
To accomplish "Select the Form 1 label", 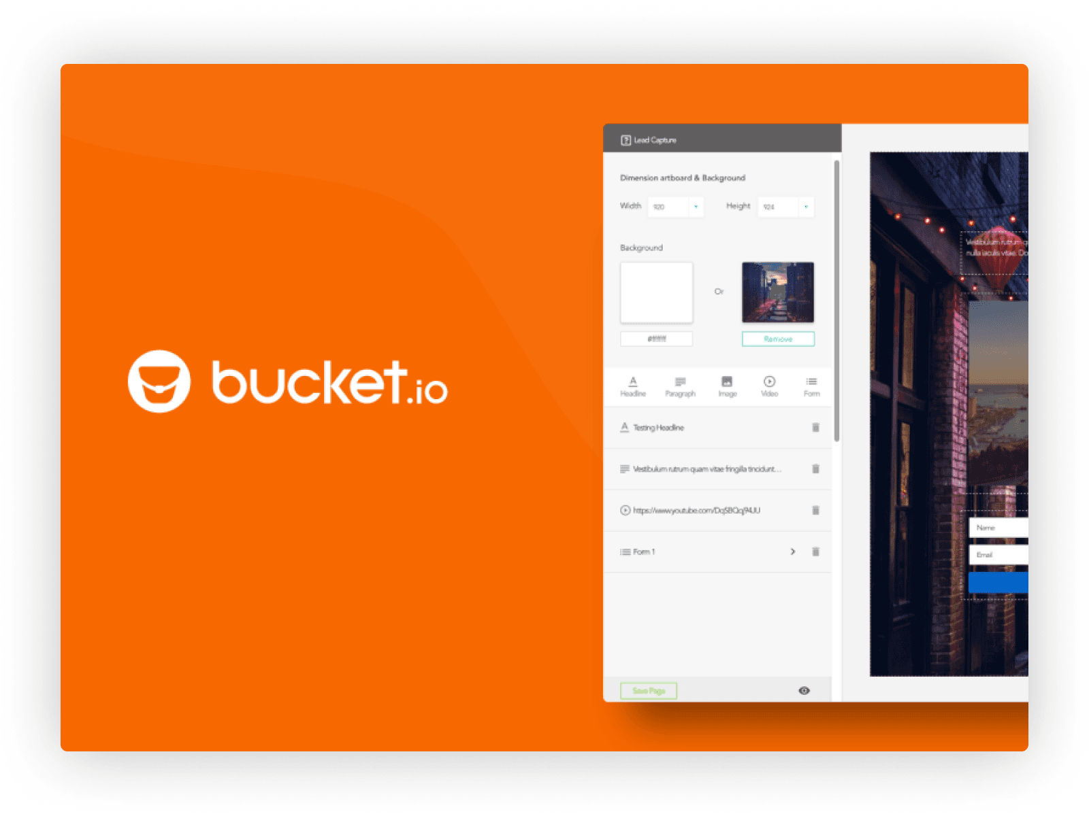I will [x=644, y=552].
